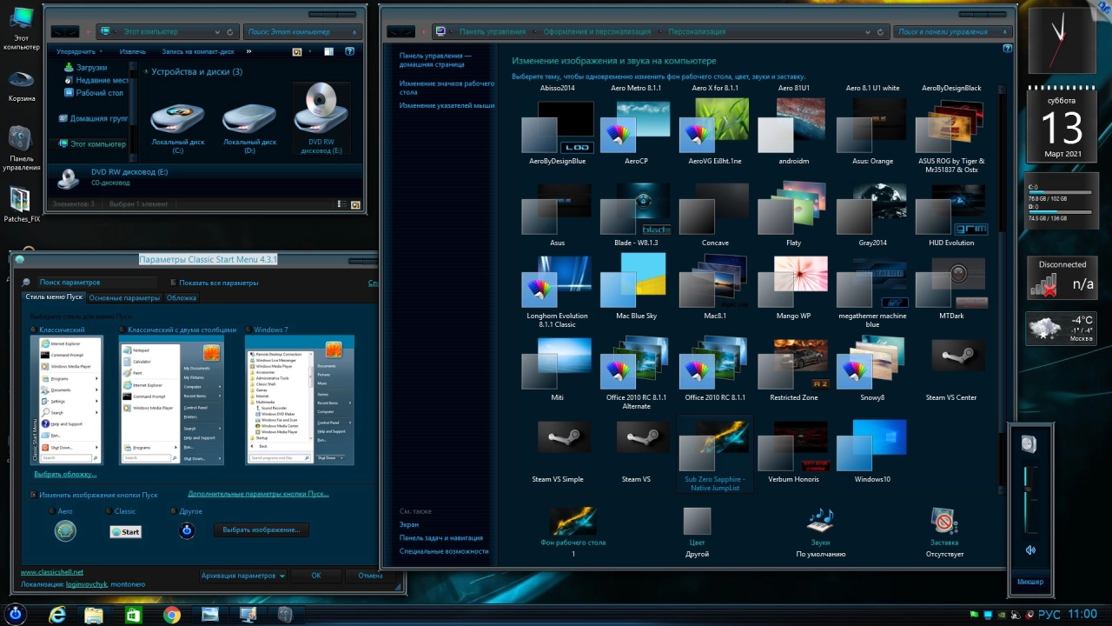The width and height of the screenshot is (1112, 626).
Task: Toggle the Explorer preview pane icon
Action: coord(329,51)
